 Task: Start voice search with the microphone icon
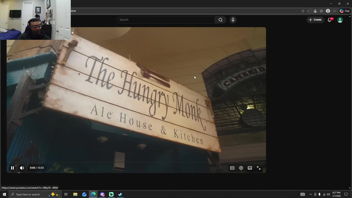click(233, 20)
